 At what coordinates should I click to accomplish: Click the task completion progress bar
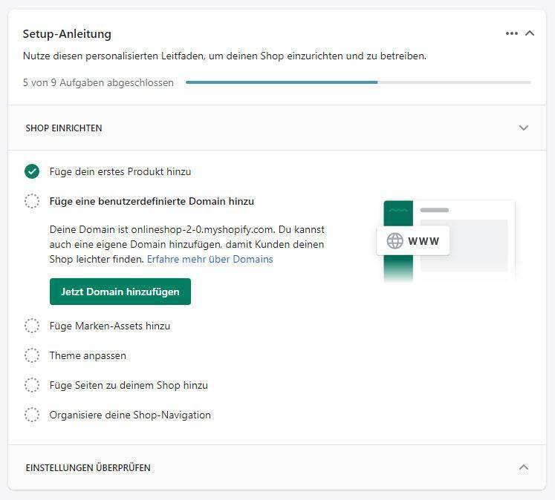[x=358, y=82]
